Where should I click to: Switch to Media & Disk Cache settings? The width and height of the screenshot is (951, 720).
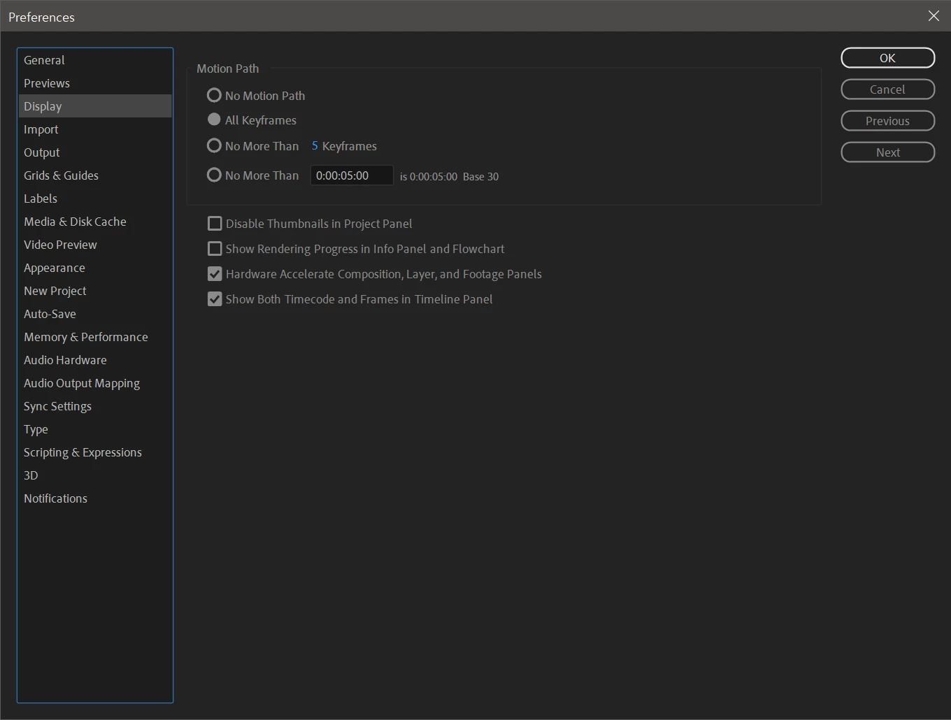[x=94, y=222]
